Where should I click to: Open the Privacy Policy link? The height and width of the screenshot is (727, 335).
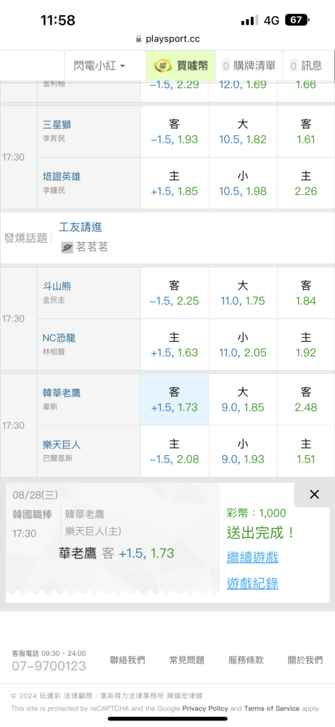[205, 708]
